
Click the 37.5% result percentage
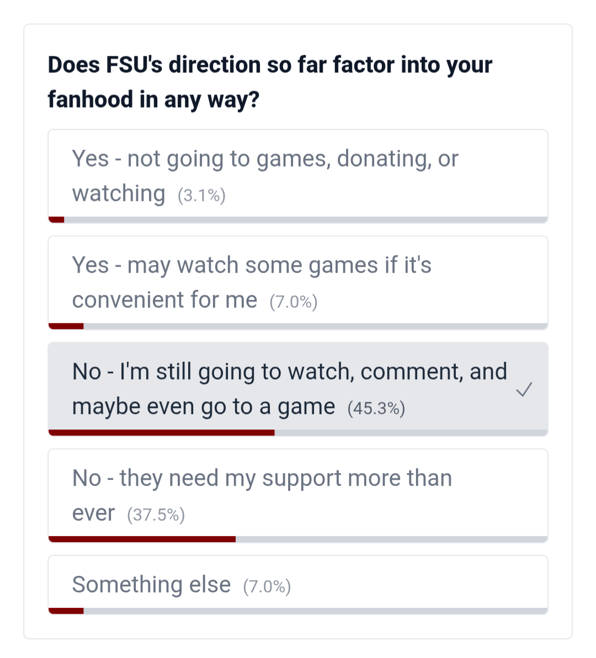(x=156, y=515)
